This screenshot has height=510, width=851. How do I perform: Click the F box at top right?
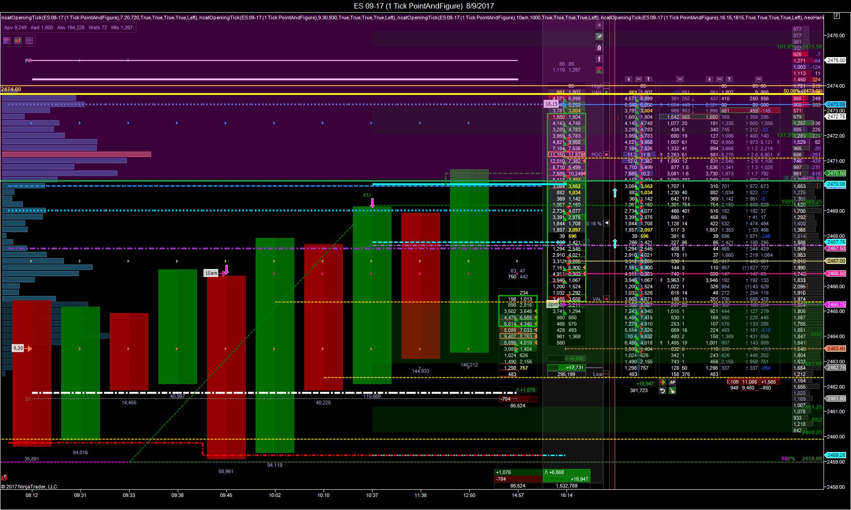click(x=837, y=16)
